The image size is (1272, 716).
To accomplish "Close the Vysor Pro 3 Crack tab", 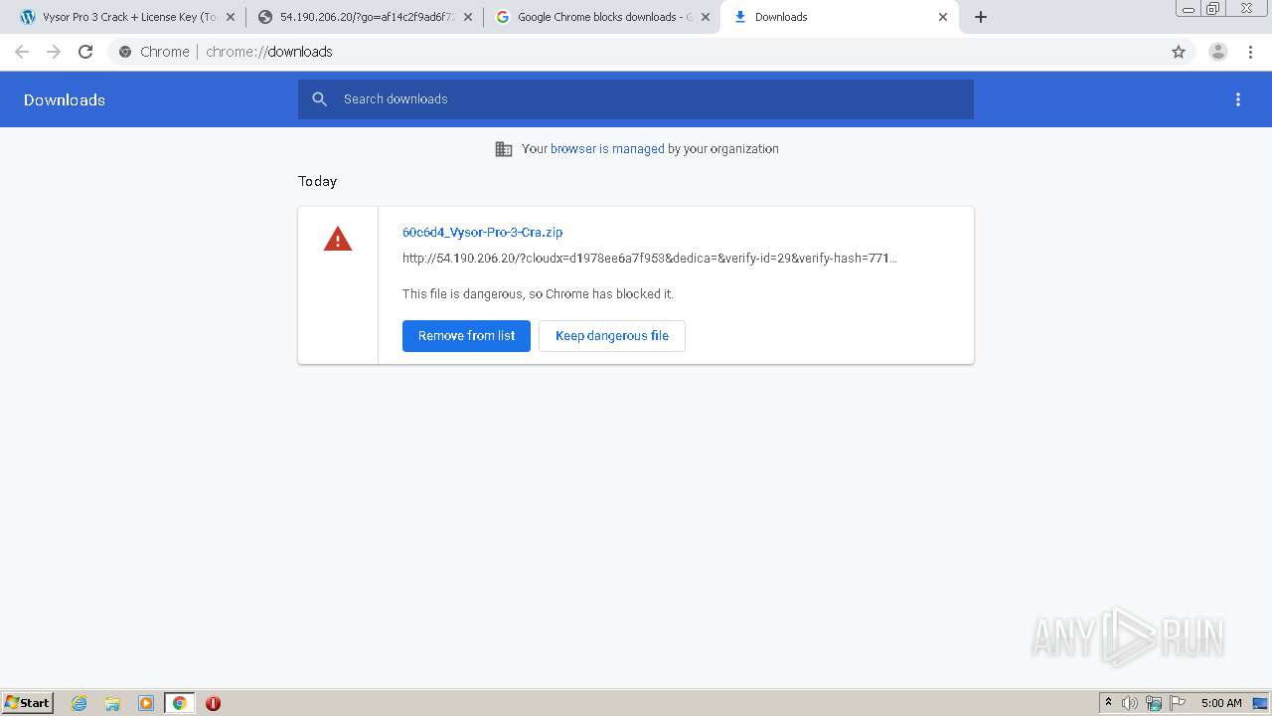I will click(231, 17).
